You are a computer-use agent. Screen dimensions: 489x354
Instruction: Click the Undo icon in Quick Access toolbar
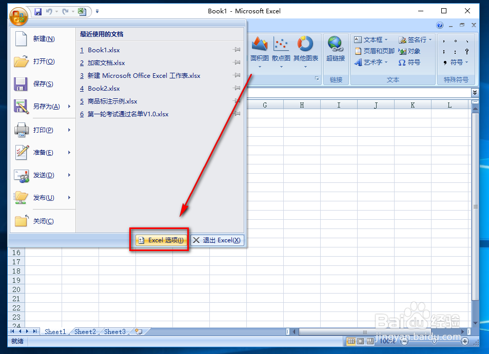(49, 11)
